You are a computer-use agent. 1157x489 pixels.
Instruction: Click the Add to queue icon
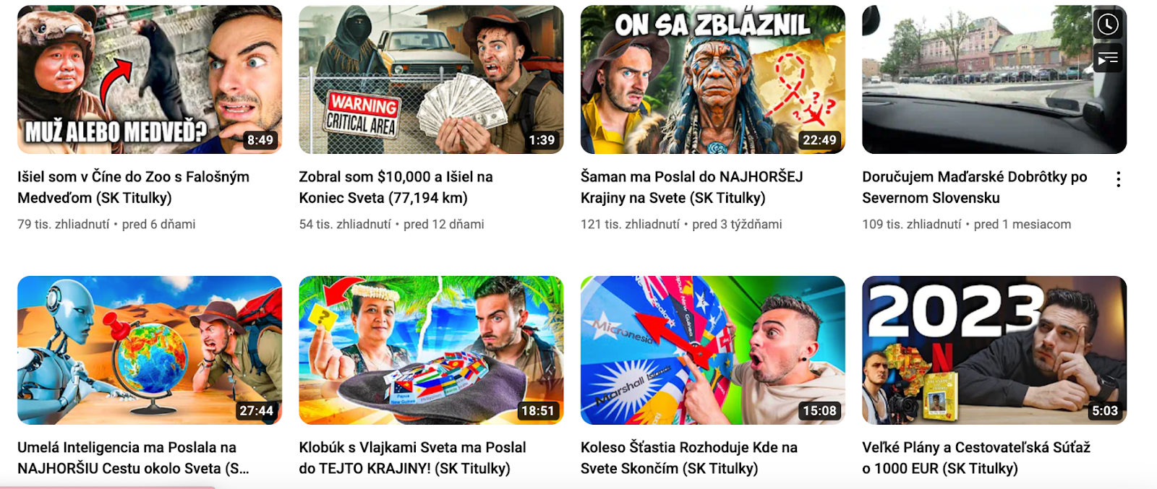point(1107,59)
